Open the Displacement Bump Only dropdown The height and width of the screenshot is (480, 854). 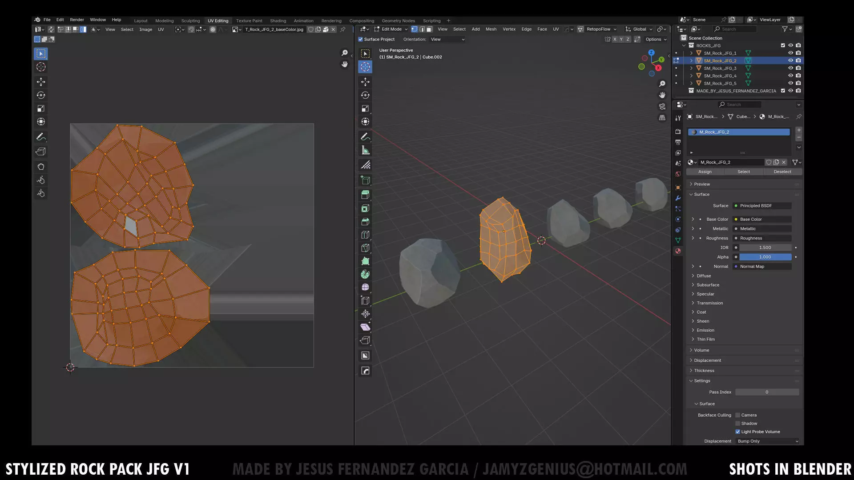(768, 441)
